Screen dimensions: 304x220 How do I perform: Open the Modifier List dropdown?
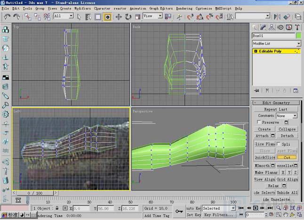(x=276, y=44)
